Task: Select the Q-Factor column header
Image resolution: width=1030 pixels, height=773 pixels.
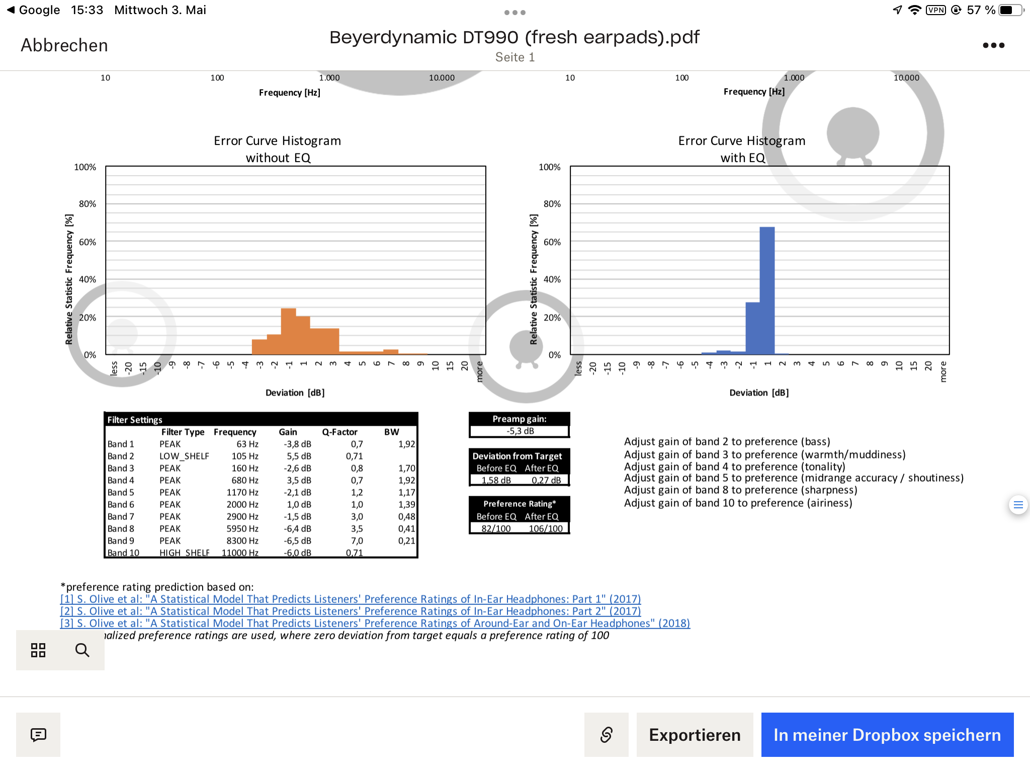Action: [x=339, y=432]
